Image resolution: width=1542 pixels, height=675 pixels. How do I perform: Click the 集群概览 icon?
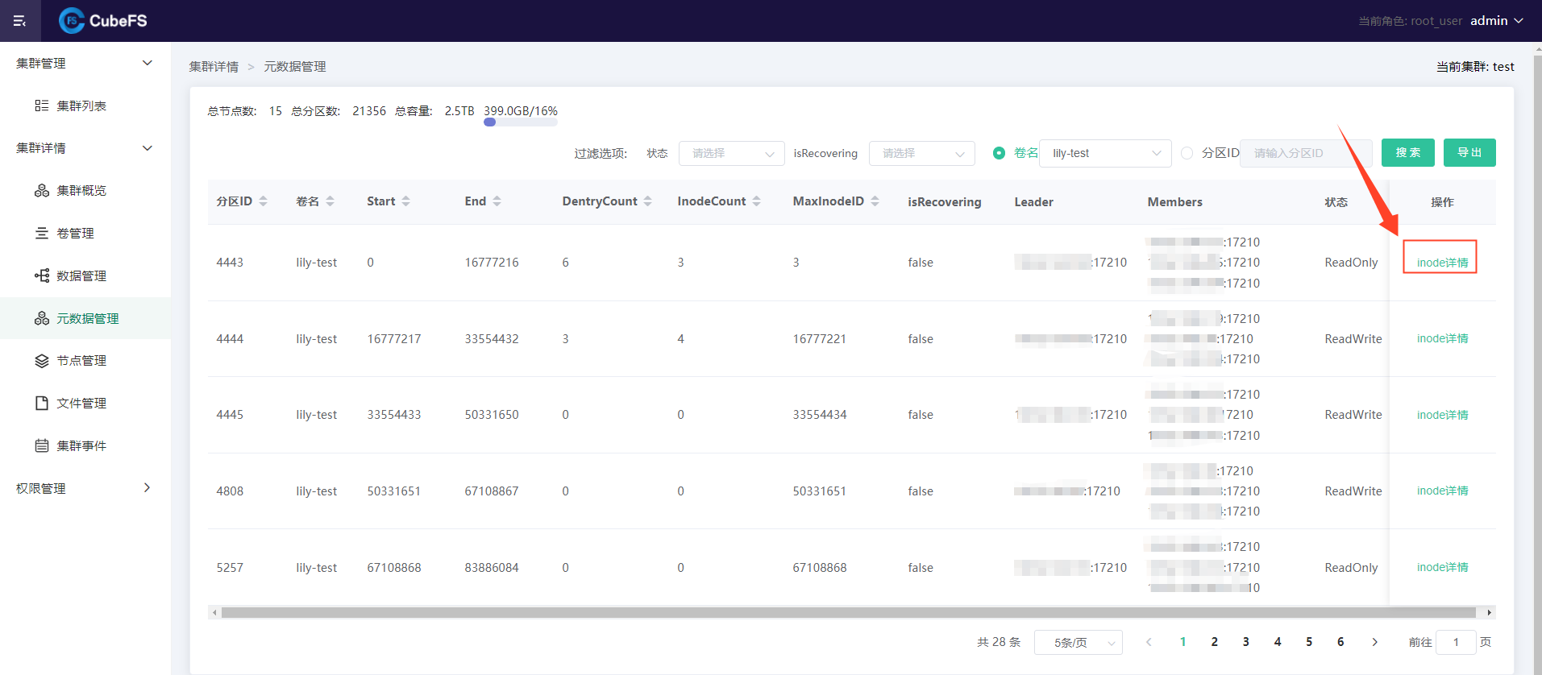[42, 191]
